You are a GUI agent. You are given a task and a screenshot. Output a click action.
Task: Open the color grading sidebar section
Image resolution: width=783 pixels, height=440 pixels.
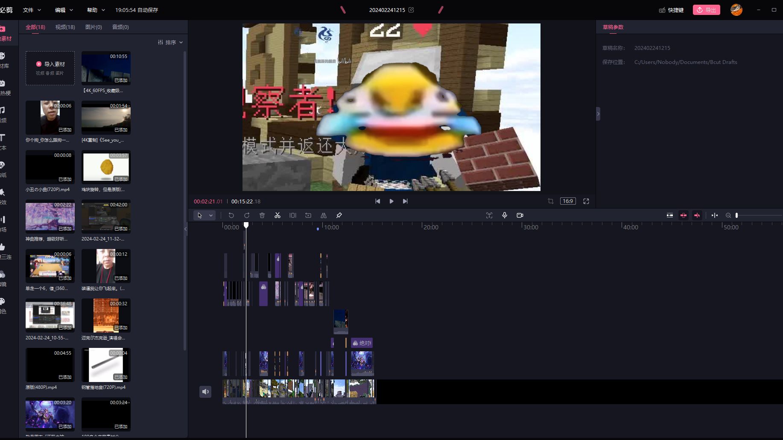[x=3, y=306]
